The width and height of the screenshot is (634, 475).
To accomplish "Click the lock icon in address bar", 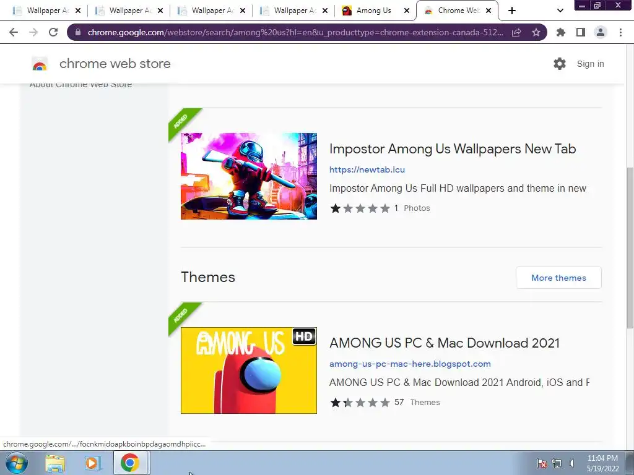I will coord(77,32).
